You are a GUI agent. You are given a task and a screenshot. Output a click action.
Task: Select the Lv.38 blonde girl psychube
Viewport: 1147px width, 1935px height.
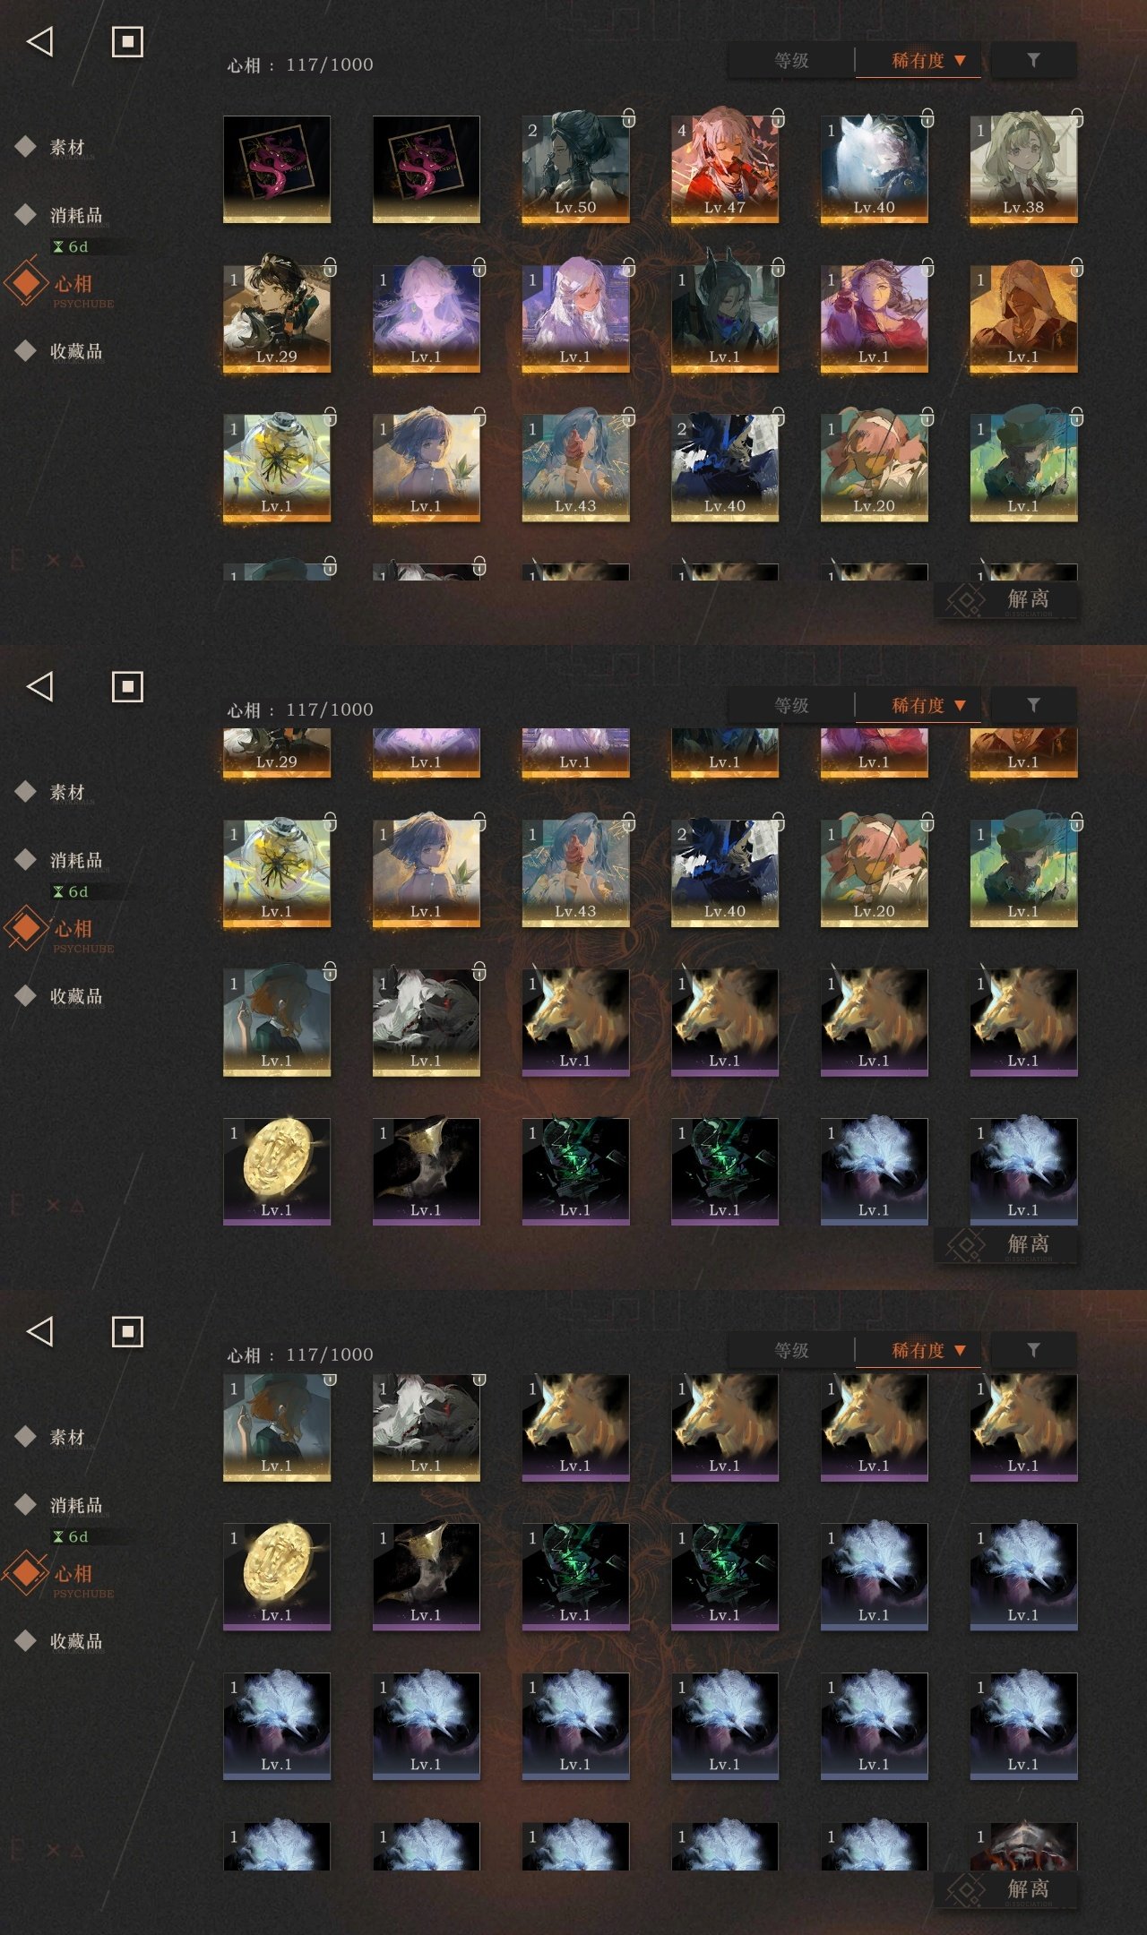pos(1023,168)
